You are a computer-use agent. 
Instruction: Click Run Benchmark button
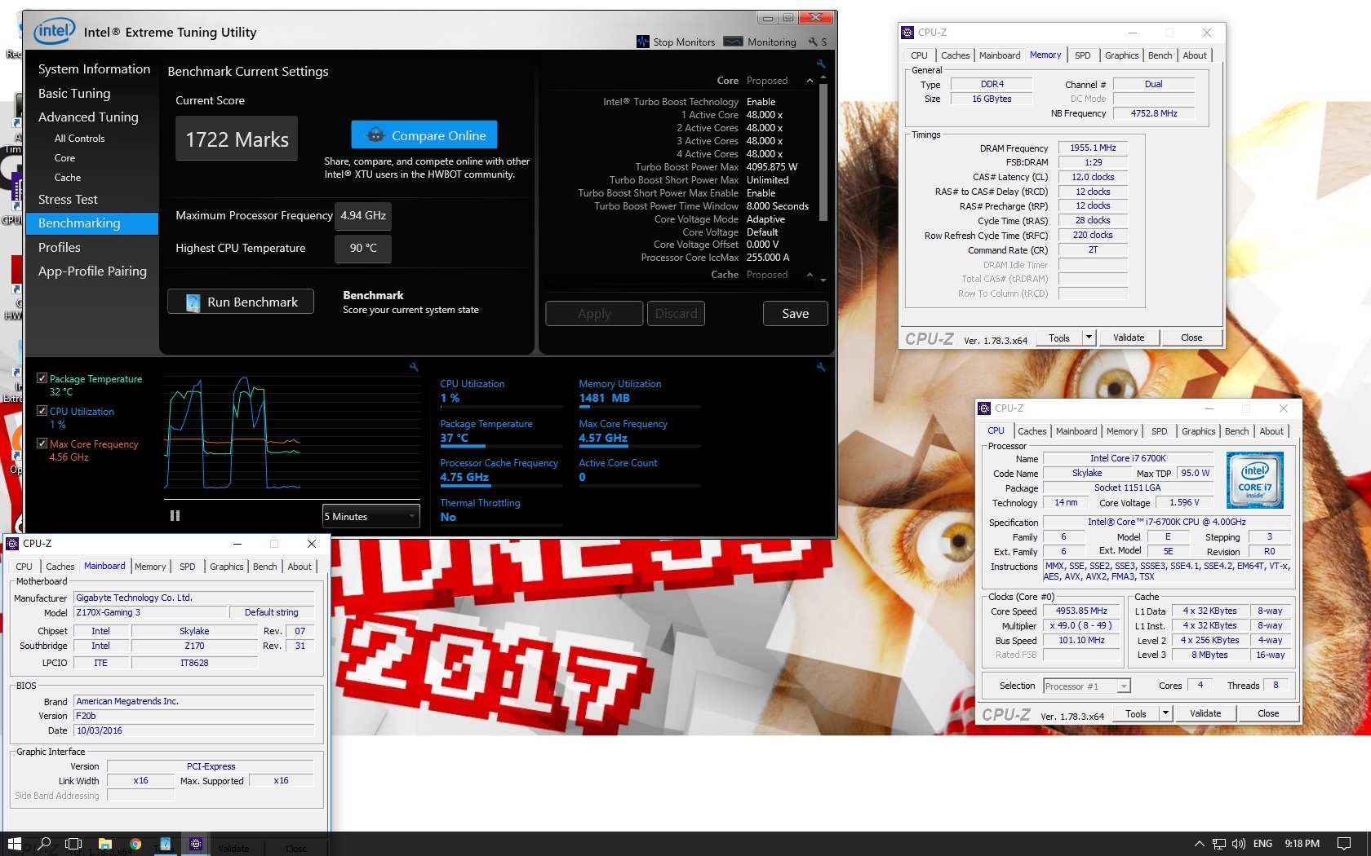point(241,302)
